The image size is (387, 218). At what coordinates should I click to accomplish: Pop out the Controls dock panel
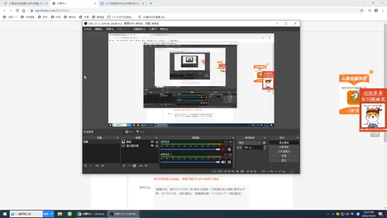coord(298,138)
